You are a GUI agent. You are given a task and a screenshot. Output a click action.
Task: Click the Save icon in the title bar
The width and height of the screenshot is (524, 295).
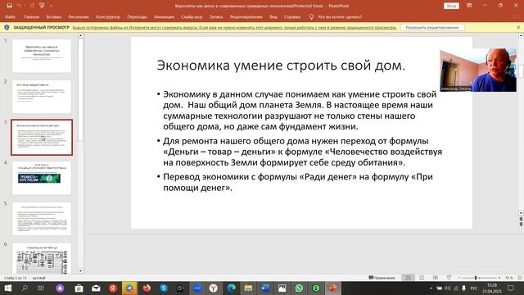pos(9,6)
